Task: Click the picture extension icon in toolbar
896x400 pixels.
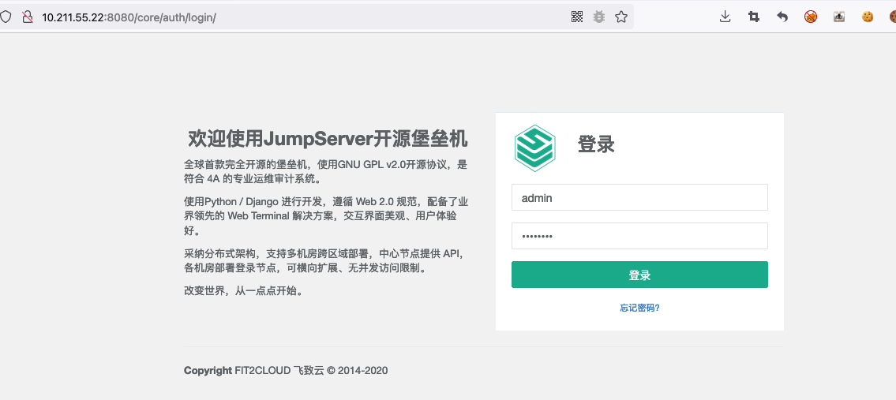Action: [839, 17]
